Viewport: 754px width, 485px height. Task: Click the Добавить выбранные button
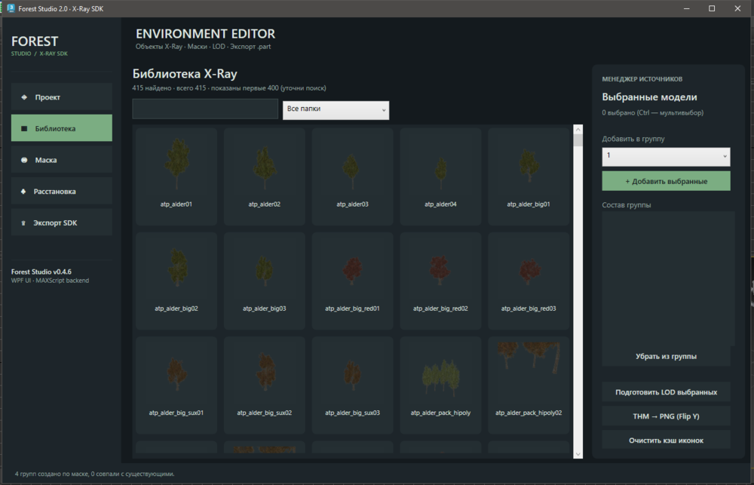(x=666, y=181)
